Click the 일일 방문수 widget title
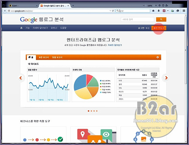This screenshot has width=189, height=145. click(x=32, y=70)
